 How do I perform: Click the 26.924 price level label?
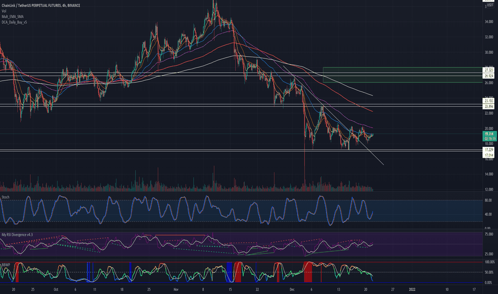tap(489, 76)
